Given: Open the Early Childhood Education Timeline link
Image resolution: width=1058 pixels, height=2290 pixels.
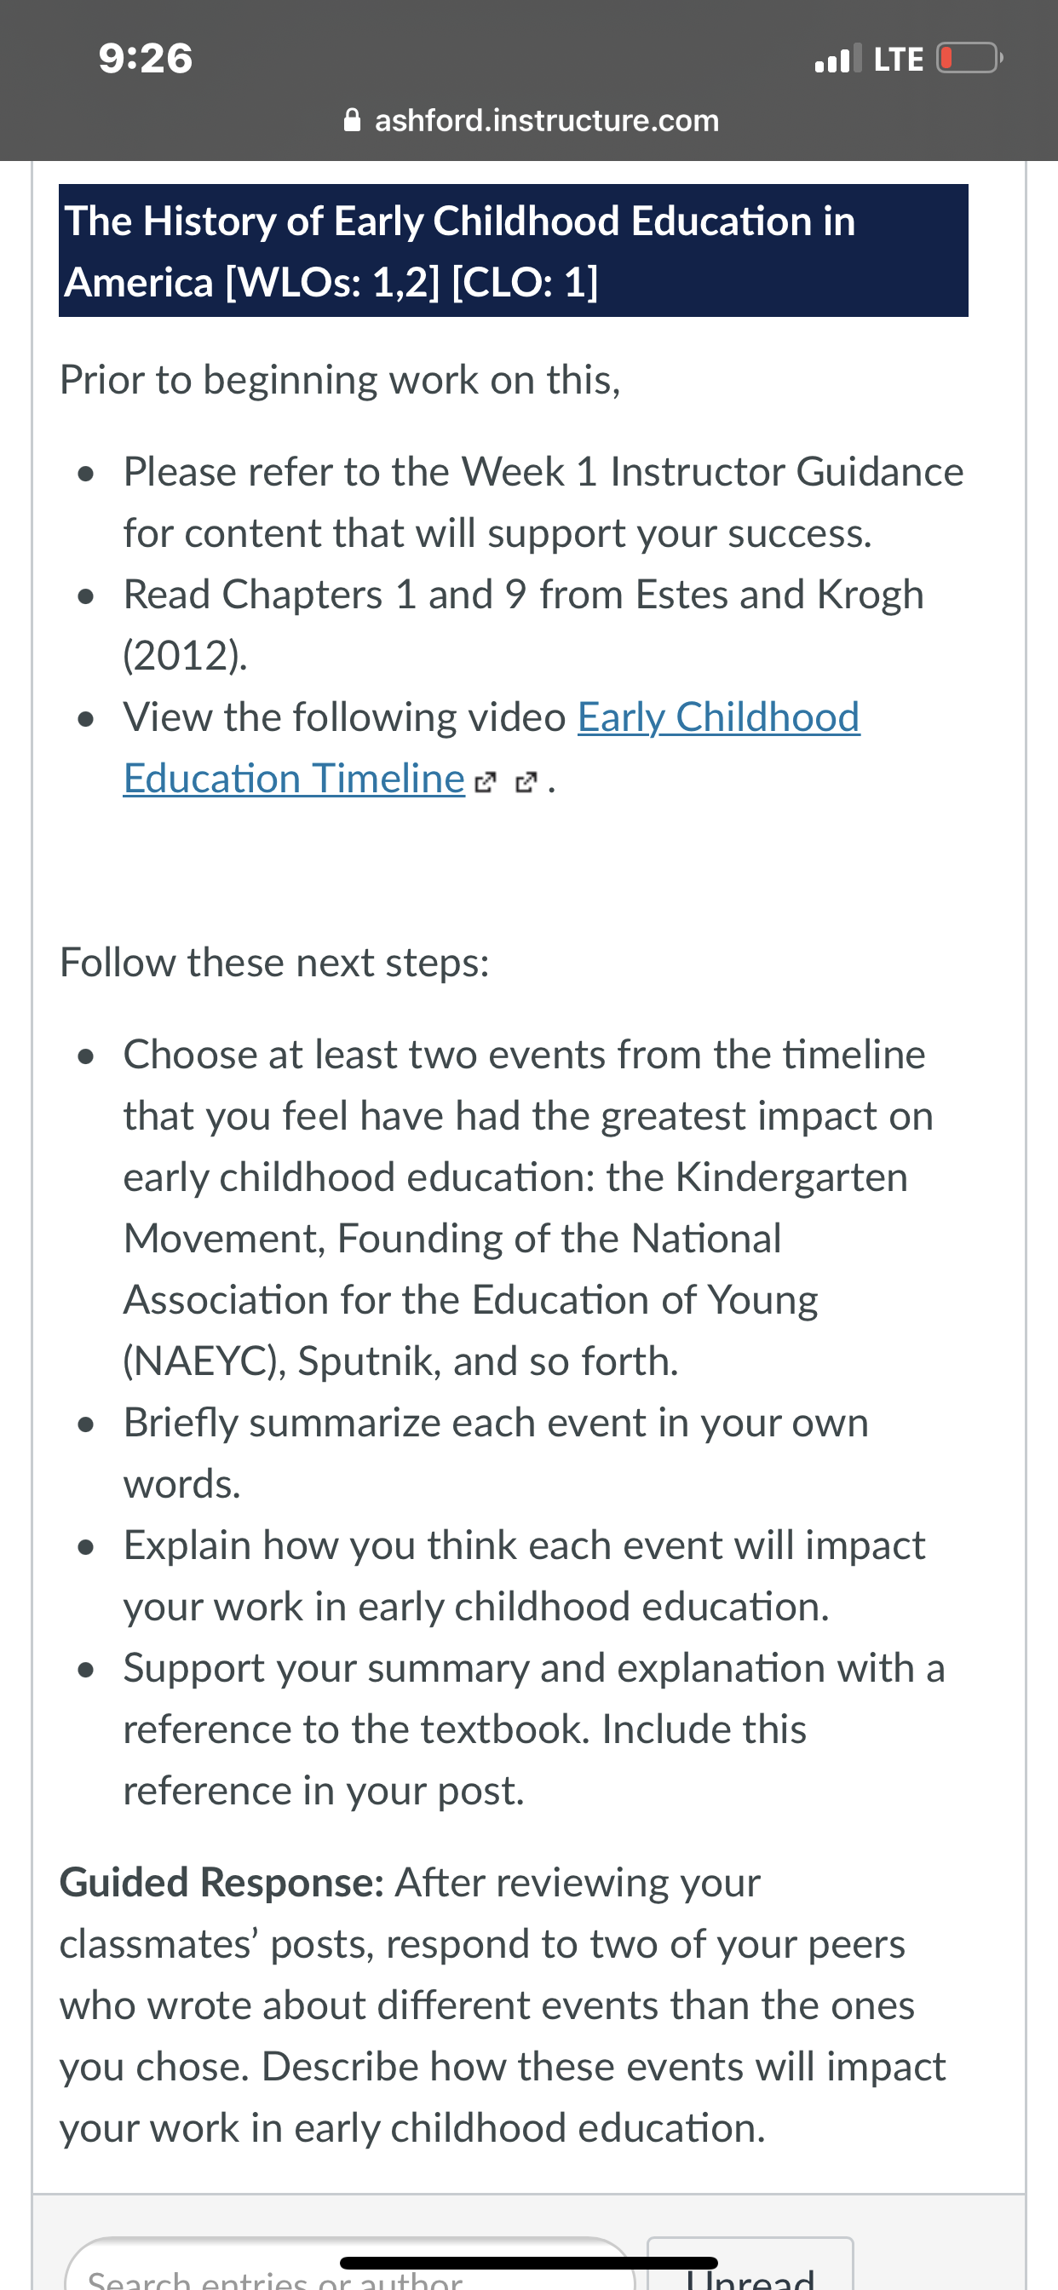Looking at the screenshot, I should click(492, 748).
